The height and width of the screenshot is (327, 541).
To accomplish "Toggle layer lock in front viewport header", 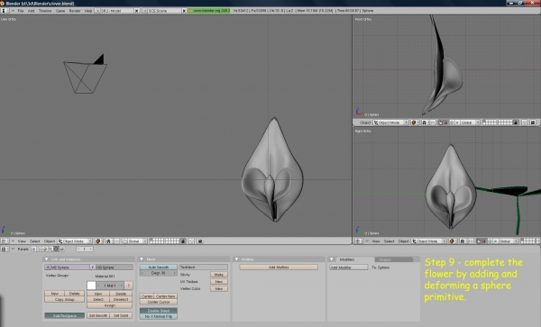I will [x=516, y=123].
